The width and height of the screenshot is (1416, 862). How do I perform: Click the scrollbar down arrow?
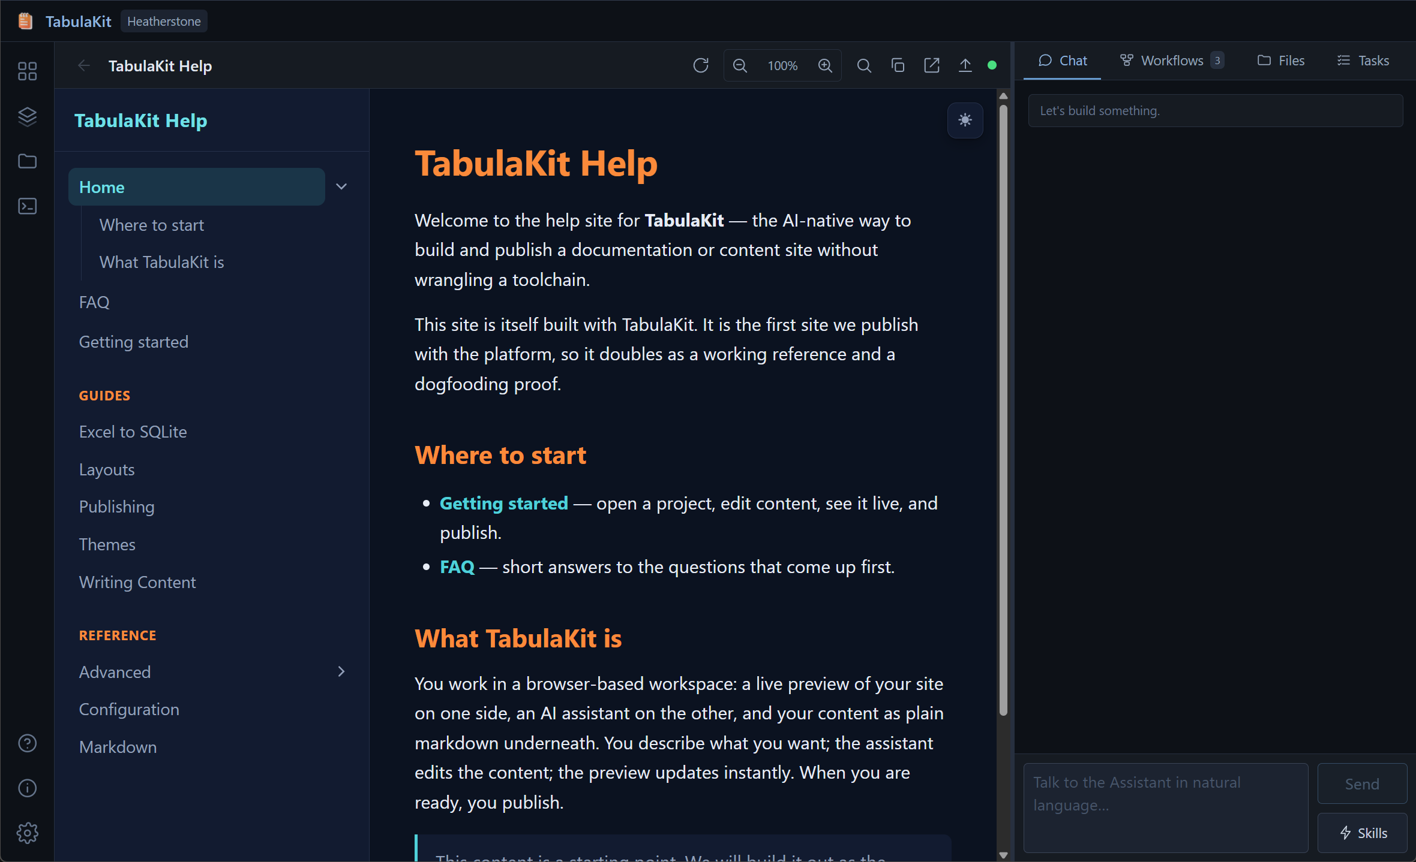click(1003, 855)
